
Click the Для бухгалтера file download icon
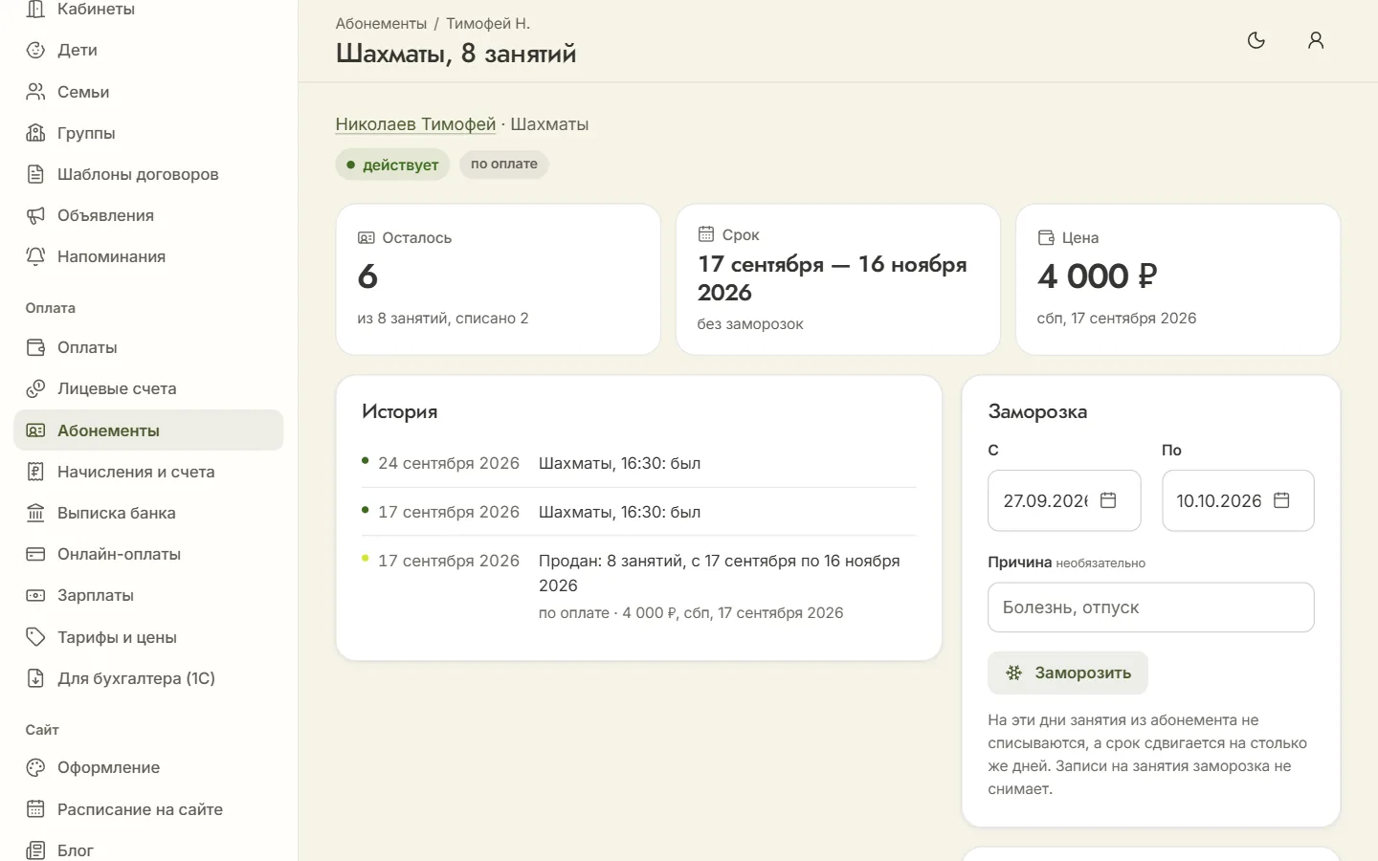[35, 678]
